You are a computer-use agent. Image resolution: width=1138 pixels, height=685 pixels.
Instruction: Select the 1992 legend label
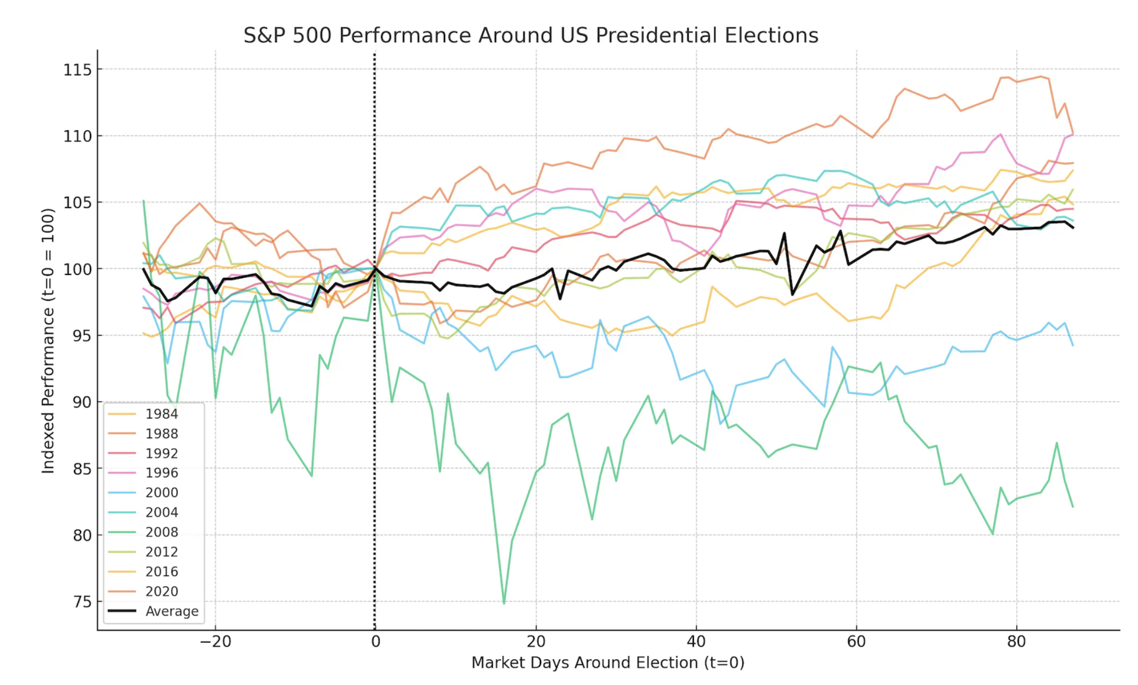tap(162, 453)
